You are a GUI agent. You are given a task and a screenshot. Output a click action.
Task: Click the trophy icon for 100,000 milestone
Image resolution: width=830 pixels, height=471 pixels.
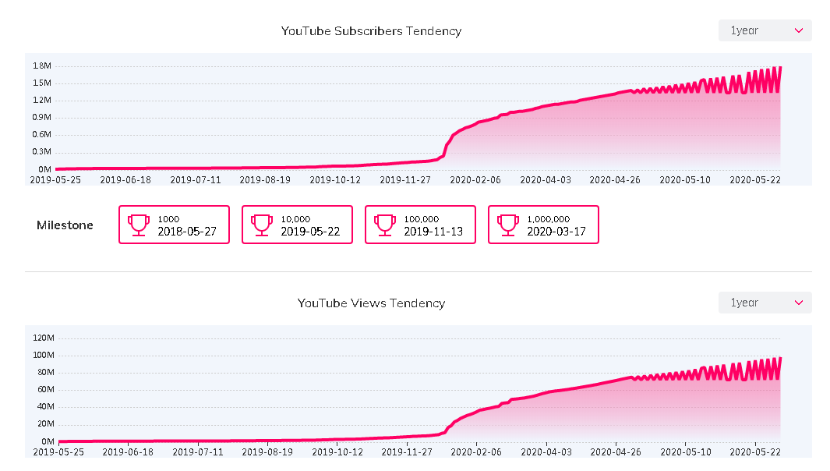[x=385, y=225]
